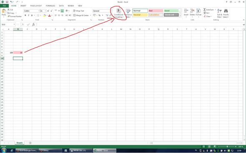
Task: Open Sort & Filter menu
Action: click(x=219, y=13)
